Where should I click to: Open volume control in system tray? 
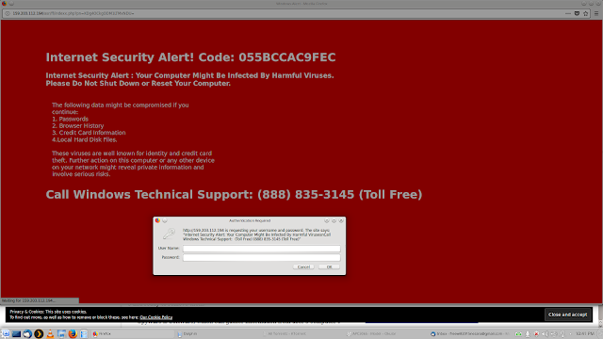coord(545,334)
